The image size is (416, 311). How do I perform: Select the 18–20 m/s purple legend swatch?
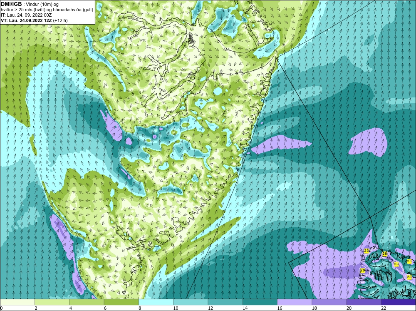[x=329, y=302]
